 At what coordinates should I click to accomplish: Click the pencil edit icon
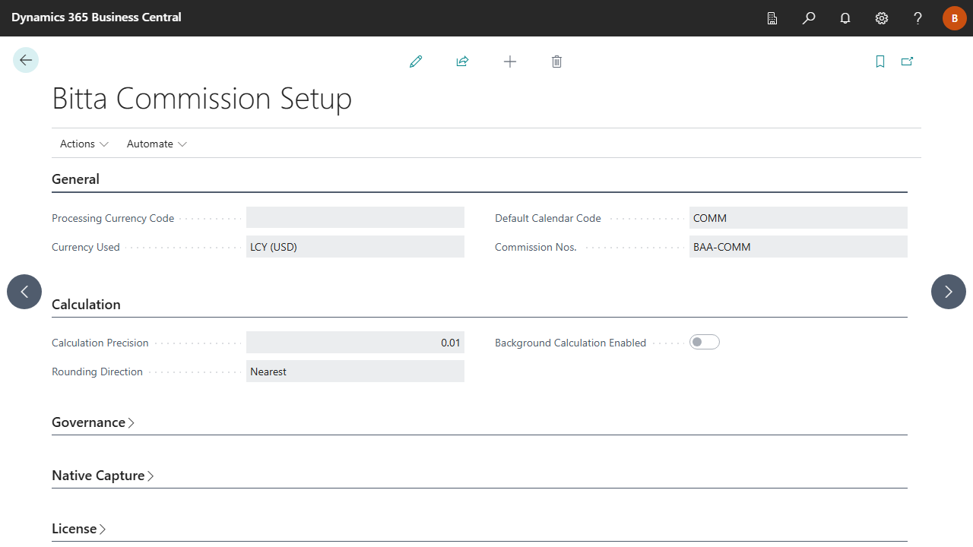(416, 62)
